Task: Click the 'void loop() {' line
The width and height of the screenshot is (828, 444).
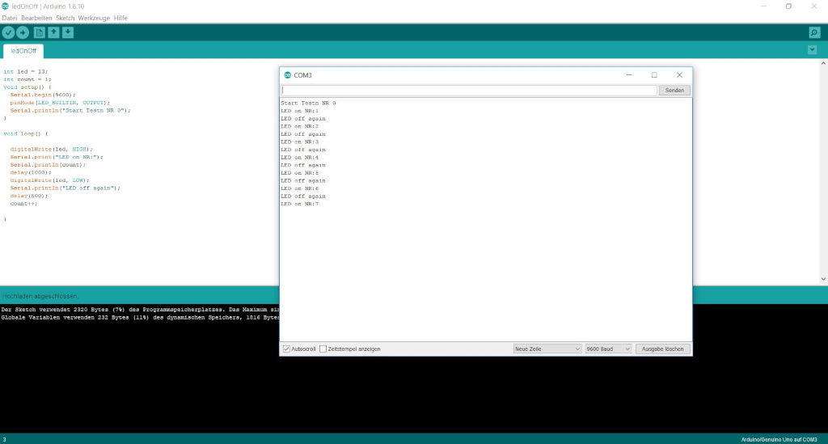Action: [25, 134]
